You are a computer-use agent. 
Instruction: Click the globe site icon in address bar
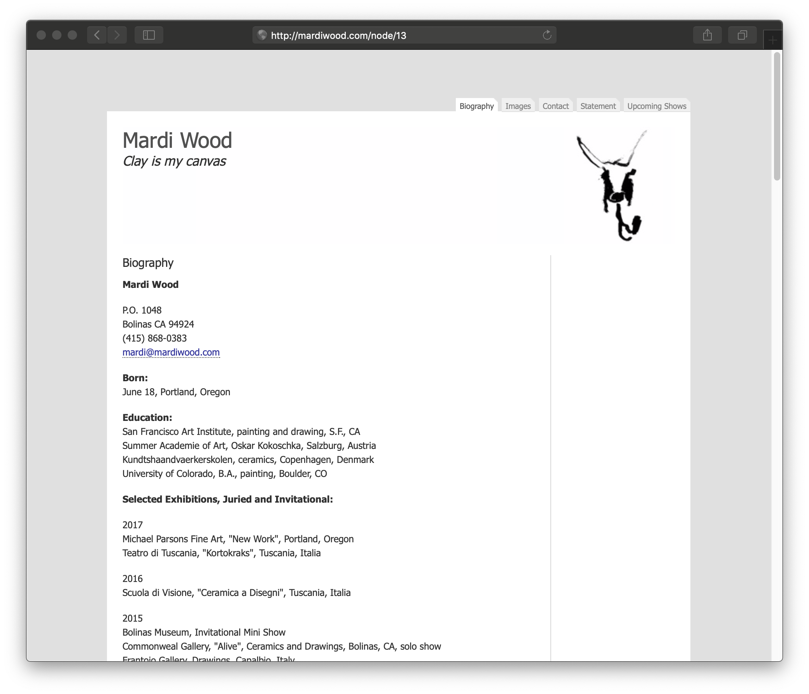click(x=262, y=35)
